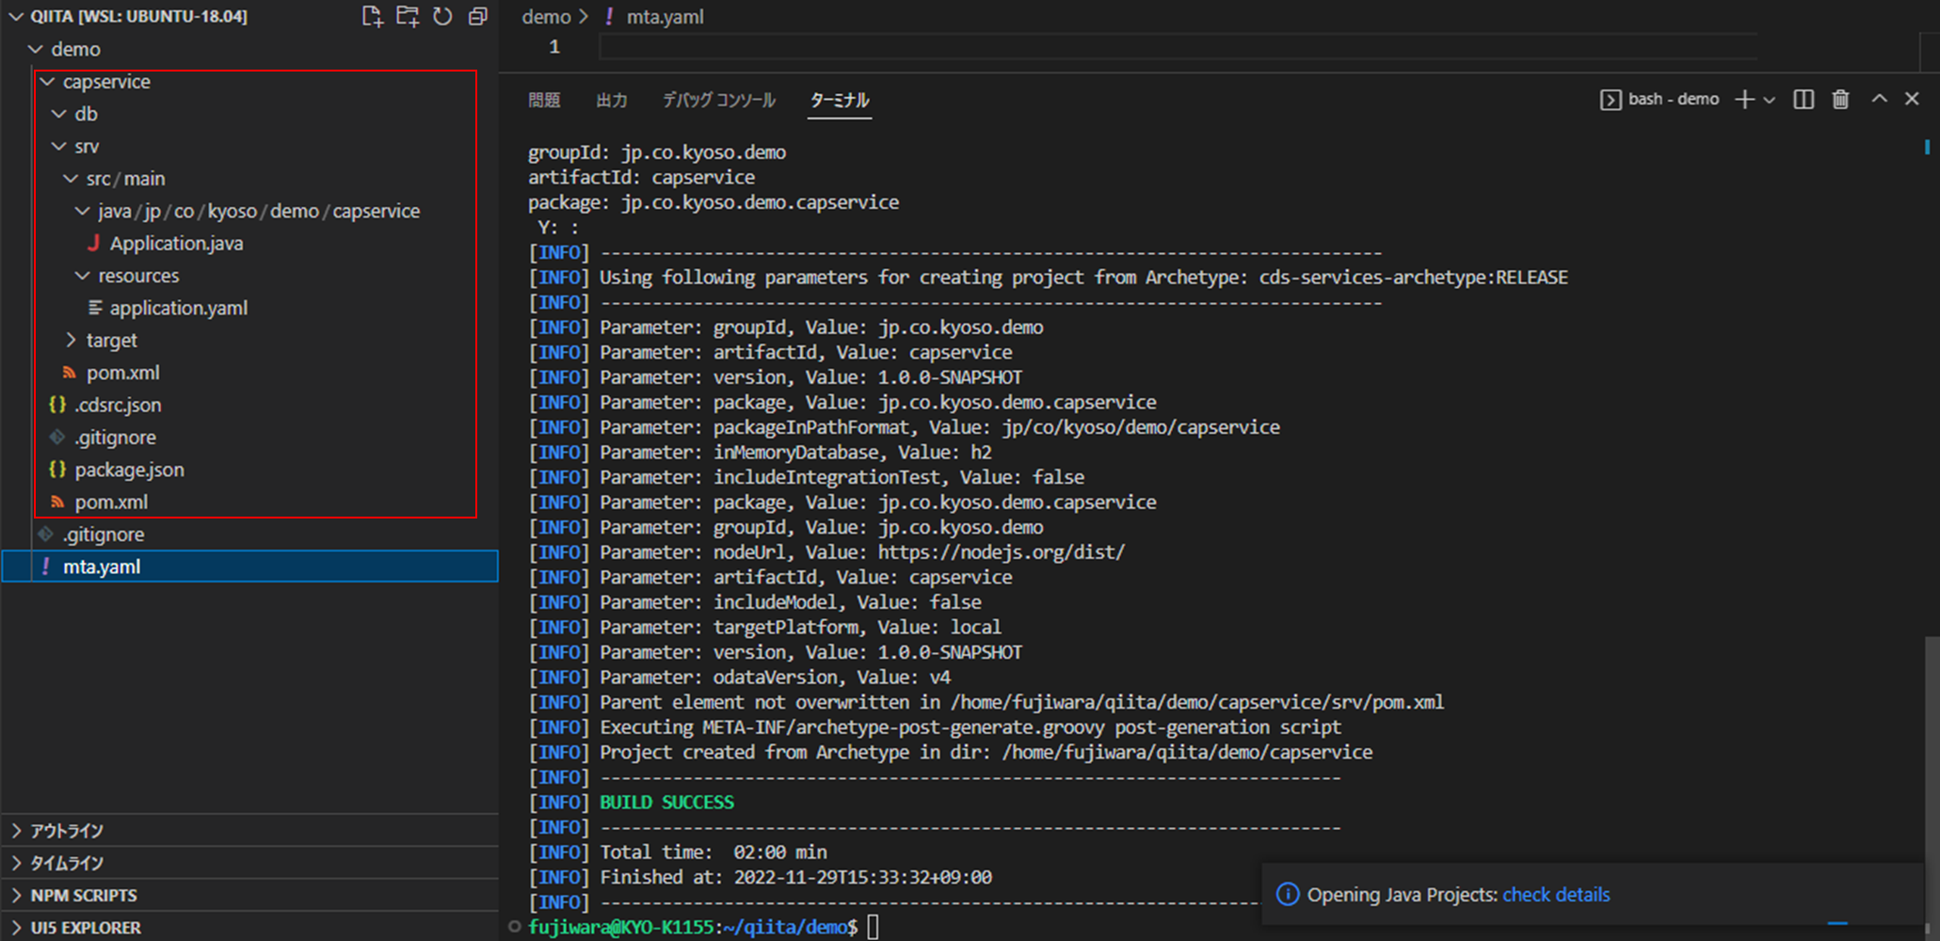The image size is (1940, 941).
Task: Switch to the ターミナル tab
Action: (839, 100)
